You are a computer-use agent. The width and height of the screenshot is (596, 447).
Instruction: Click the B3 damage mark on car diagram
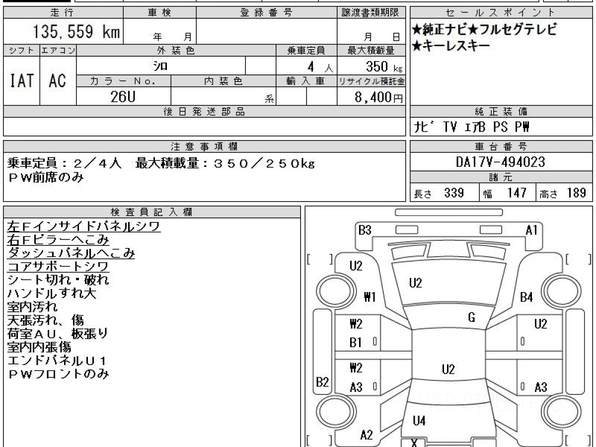click(365, 230)
